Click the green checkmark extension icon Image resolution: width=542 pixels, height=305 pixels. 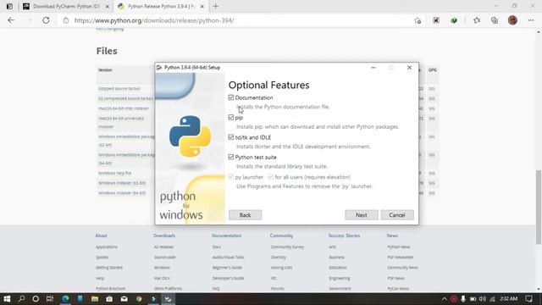click(454, 20)
